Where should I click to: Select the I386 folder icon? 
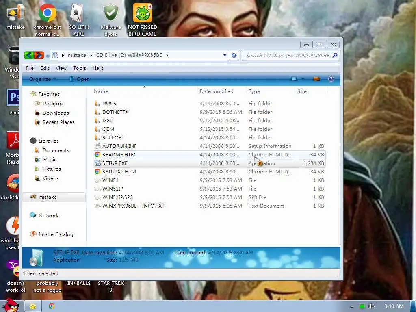point(97,120)
